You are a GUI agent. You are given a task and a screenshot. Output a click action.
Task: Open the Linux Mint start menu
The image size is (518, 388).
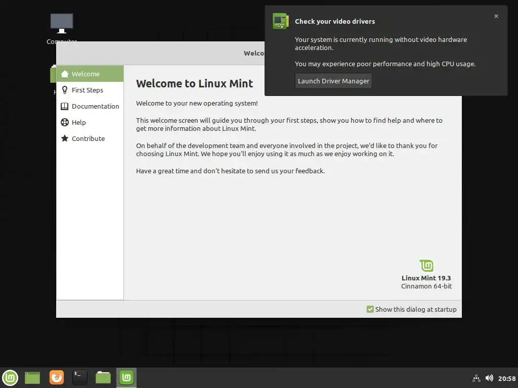pos(10,378)
